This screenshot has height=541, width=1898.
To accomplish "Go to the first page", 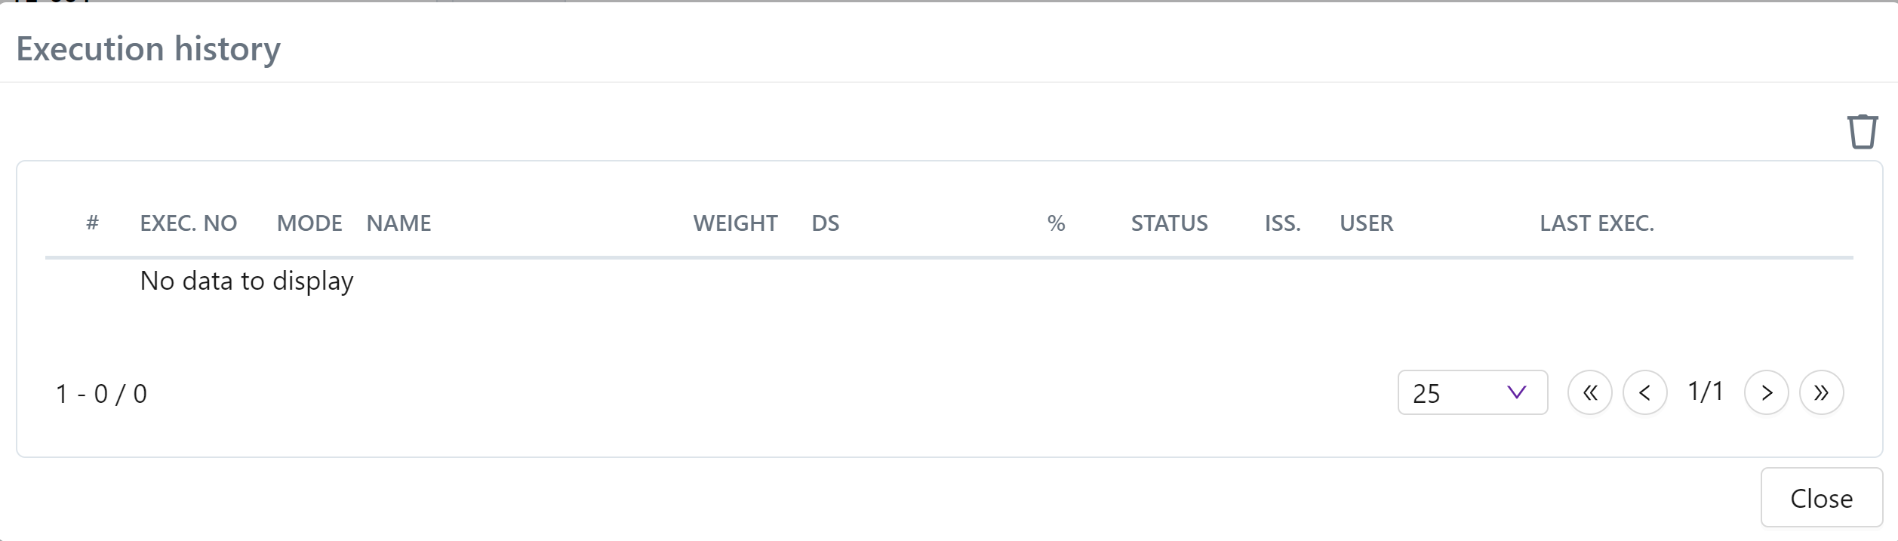I will 1589,392.
